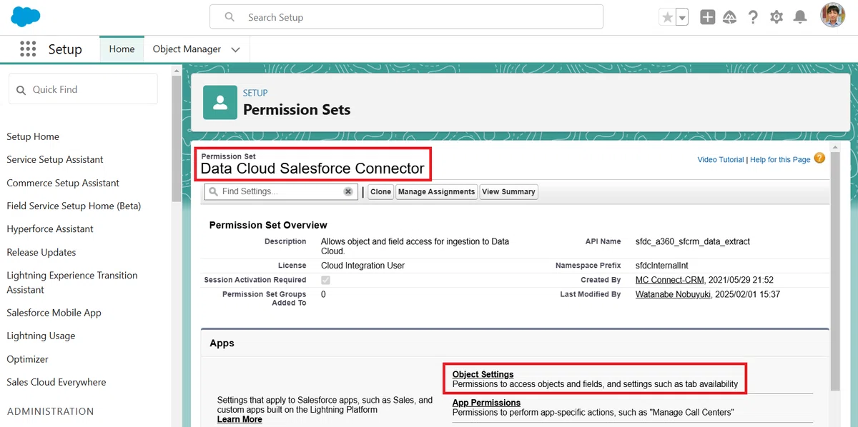The width and height of the screenshot is (858, 427).
Task: Open Lightning Usage item
Action: [x=41, y=336]
